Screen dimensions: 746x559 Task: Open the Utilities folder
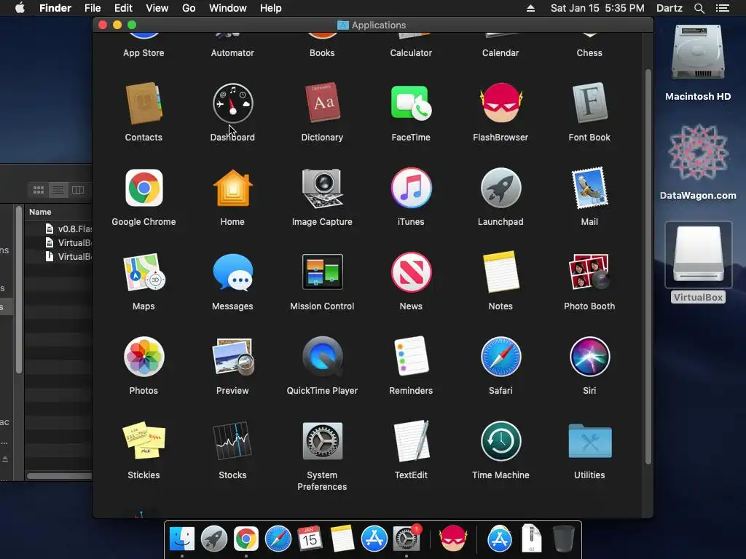coord(589,440)
